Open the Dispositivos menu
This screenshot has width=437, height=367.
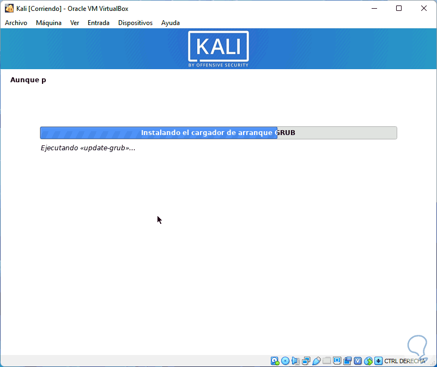point(135,23)
